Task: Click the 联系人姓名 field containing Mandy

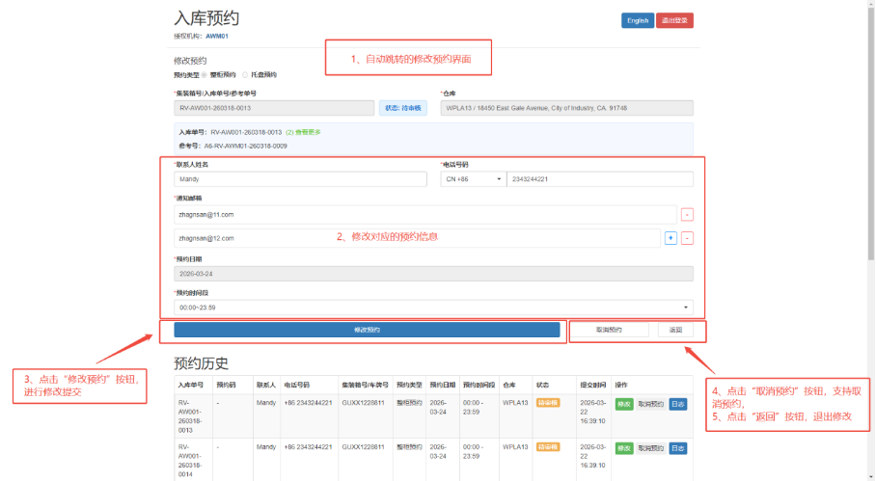Action: (300, 179)
